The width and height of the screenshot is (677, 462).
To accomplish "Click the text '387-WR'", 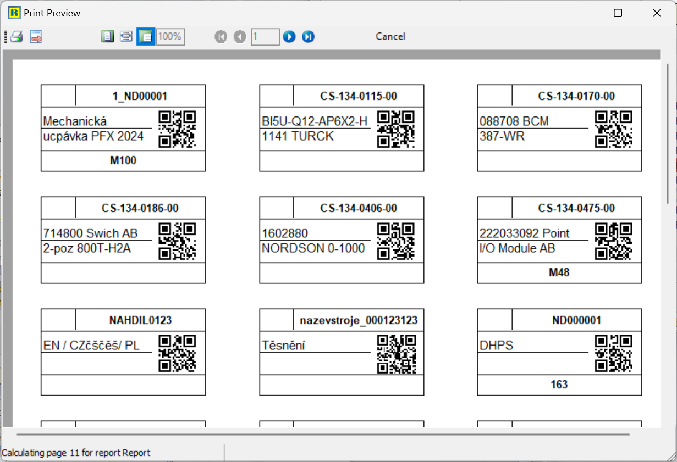I will (x=502, y=136).
